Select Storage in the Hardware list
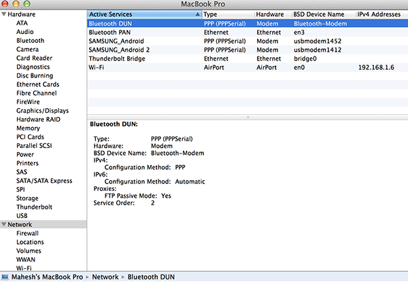The image size is (408, 282). tap(28, 198)
